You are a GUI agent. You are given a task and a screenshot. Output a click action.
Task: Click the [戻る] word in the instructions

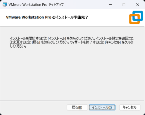pyautogui.click(x=36, y=42)
